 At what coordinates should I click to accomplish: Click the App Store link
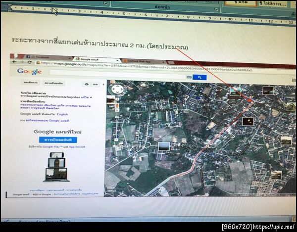(77, 147)
